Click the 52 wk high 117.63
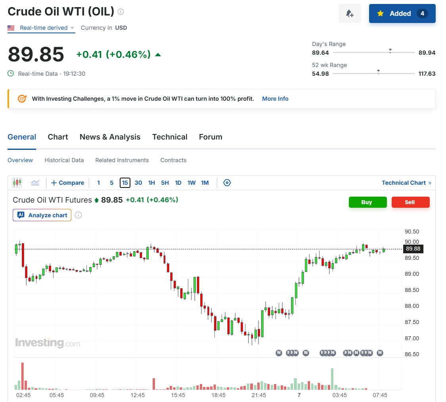Screen dimensions: 446x402 click(427, 74)
